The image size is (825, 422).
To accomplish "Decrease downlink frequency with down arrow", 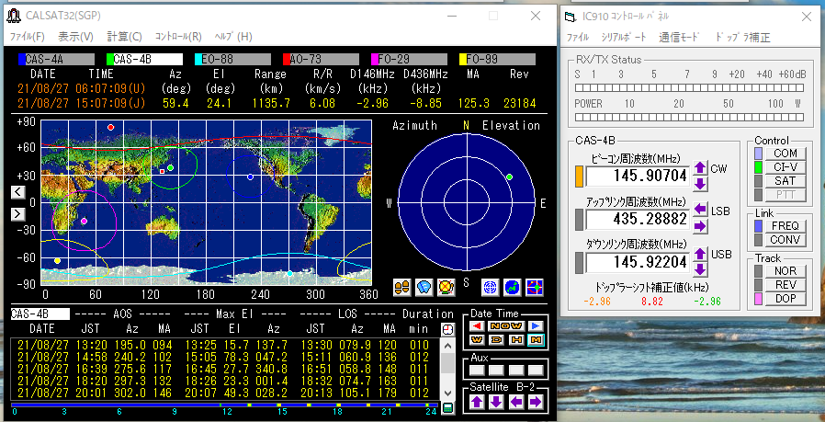I will (700, 269).
